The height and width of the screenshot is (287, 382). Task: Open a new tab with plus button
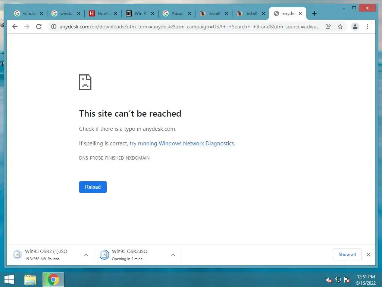tap(314, 13)
